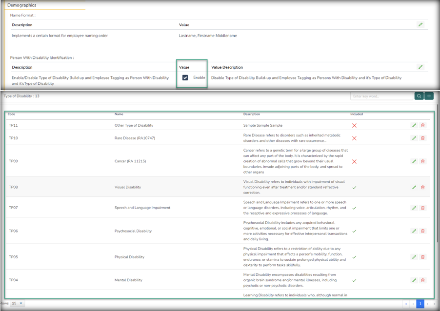Click the Enter key word search field
440x311 pixels.
pyautogui.click(x=381, y=96)
